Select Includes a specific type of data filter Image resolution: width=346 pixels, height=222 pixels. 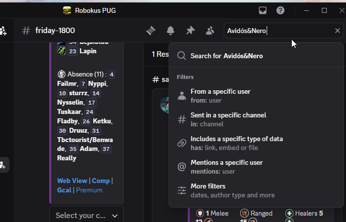click(256, 143)
